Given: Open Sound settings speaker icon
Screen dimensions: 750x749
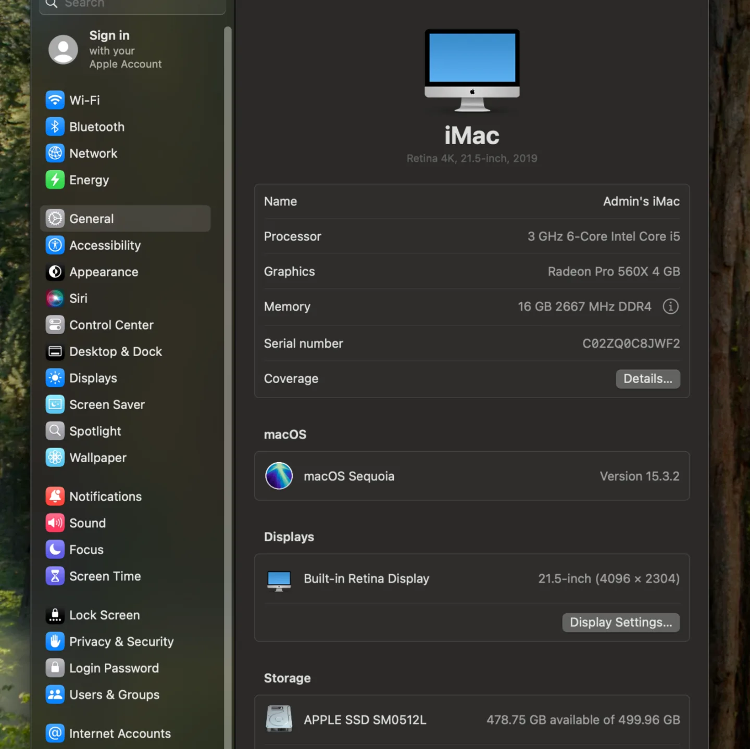Looking at the screenshot, I should [55, 523].
